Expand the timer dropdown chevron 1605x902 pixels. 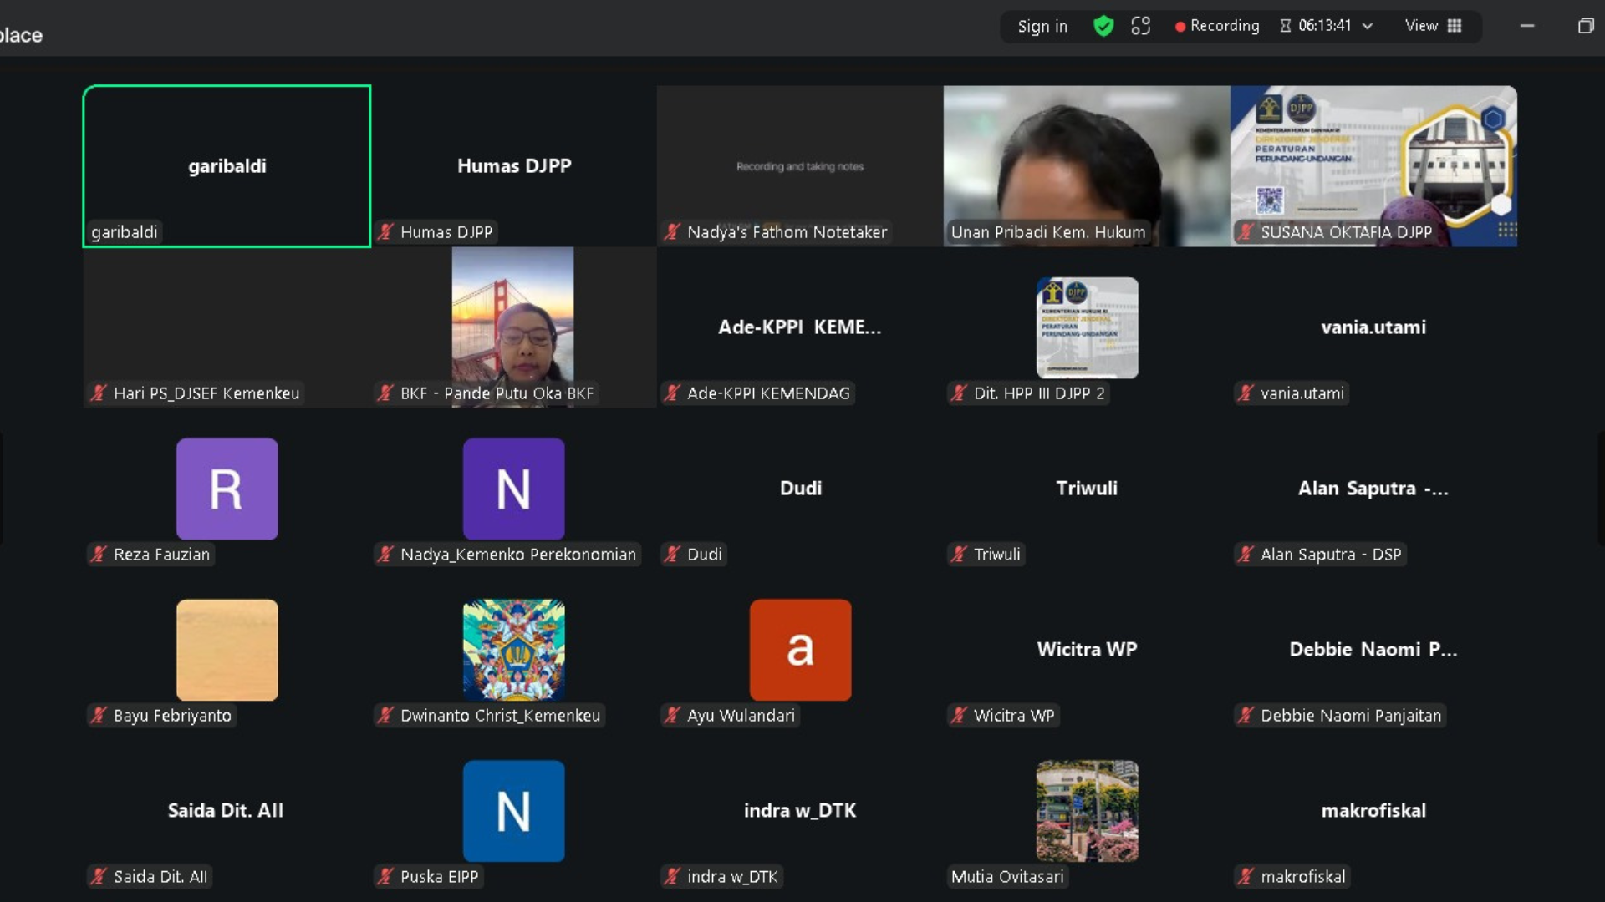coord(1368,26)
